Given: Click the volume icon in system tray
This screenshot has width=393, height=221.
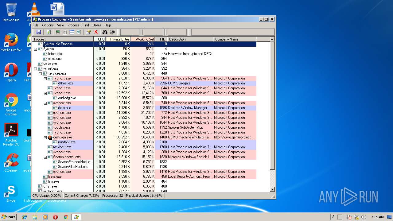Looking at the screenshot, I should pyautogui.click(x=364, y=217).
